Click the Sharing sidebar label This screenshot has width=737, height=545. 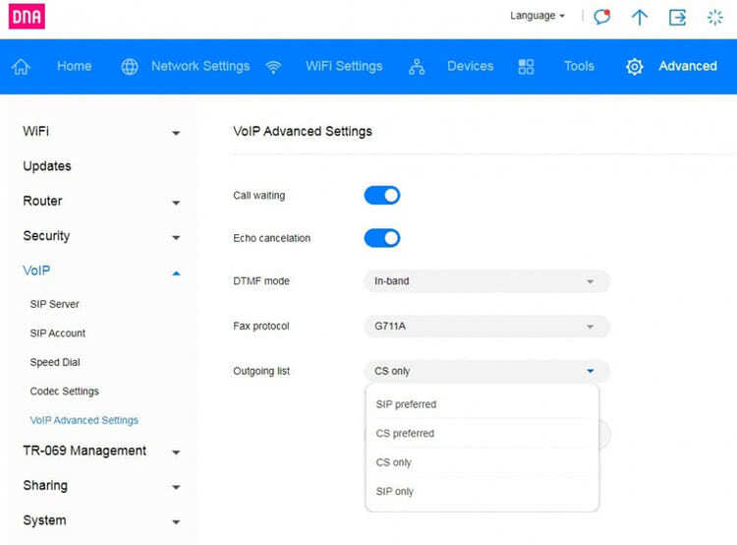[45, 485]
